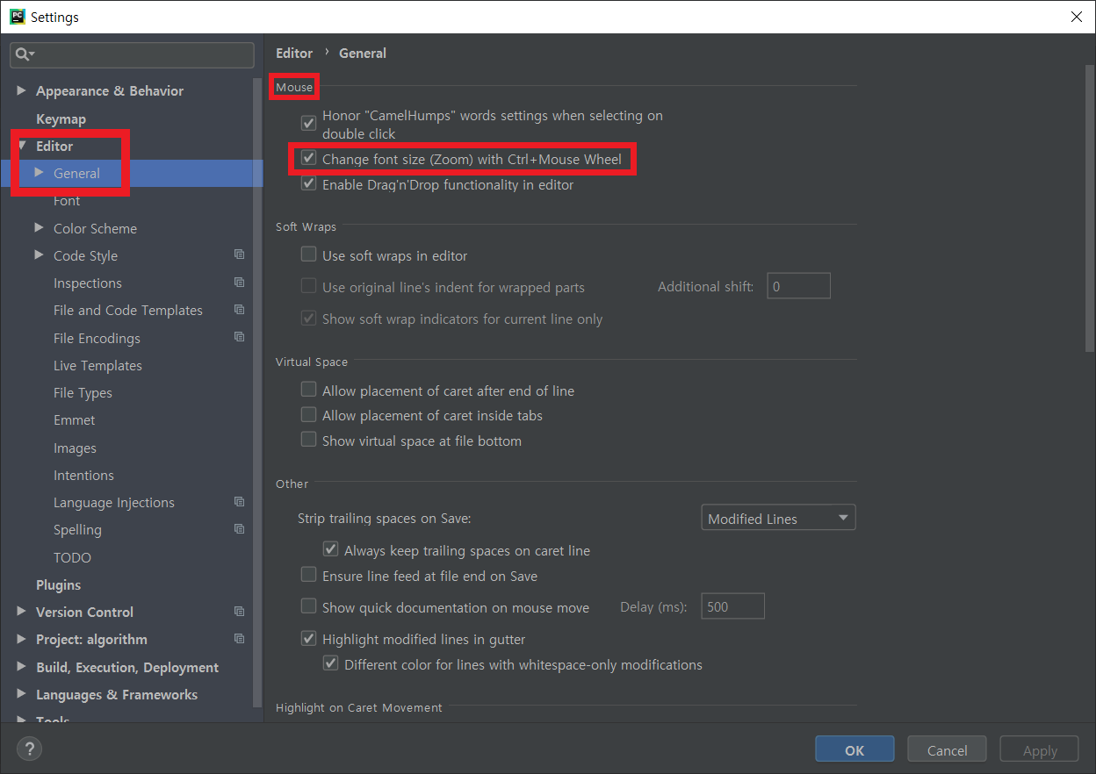Check Allow placement of caret after end of line
The width and height of the screenshot is (1096, 774).
click(x=308, y=390)
